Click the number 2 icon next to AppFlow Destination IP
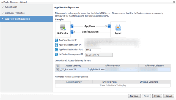 point(57,45)
